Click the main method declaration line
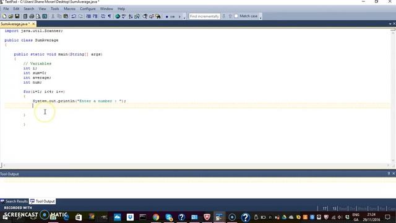 [58, 55]
